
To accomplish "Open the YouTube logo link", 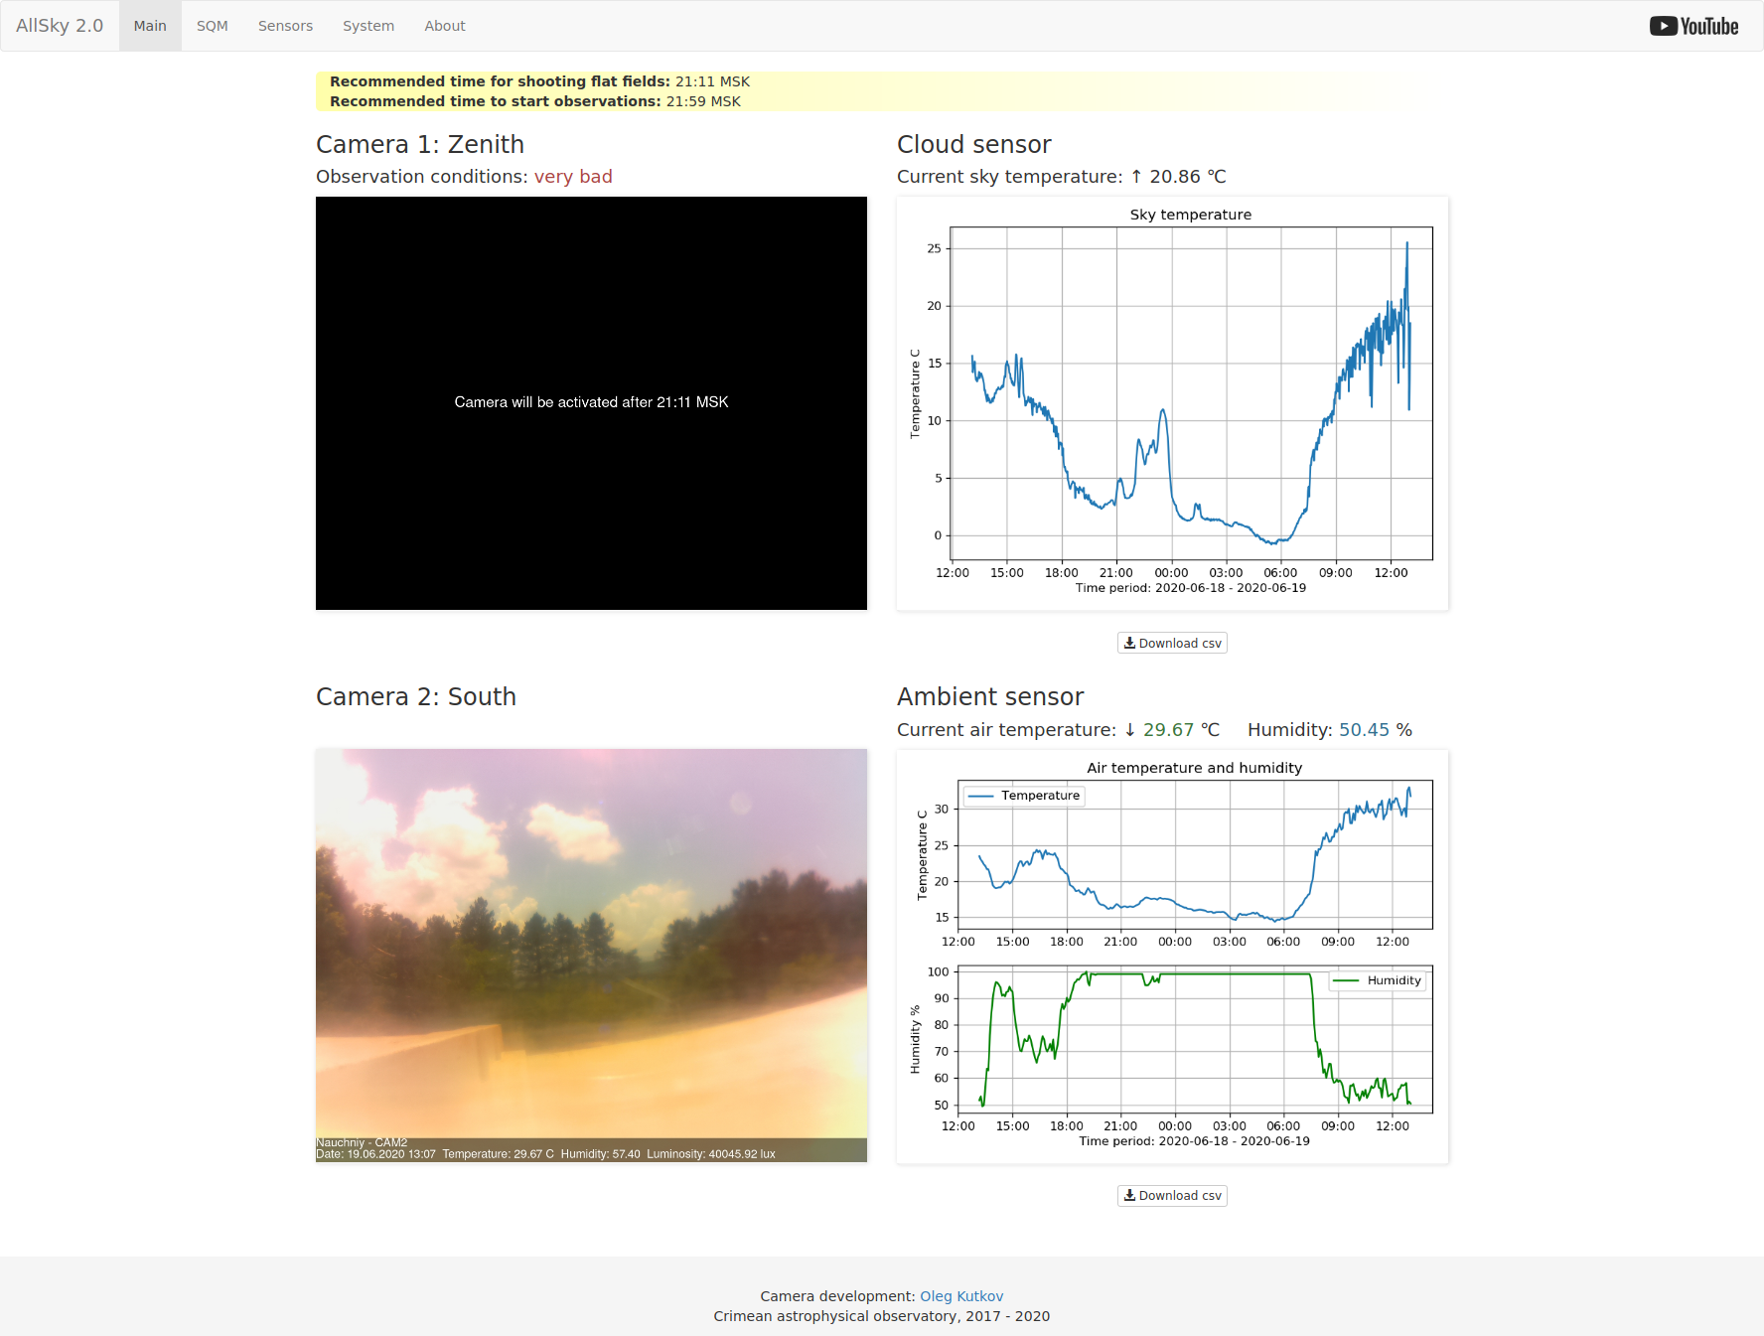I will coord(1693,26).
